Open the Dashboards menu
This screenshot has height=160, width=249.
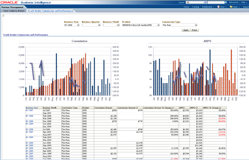(208, 7)
